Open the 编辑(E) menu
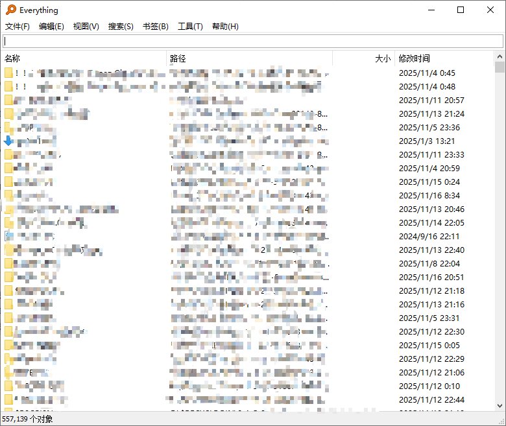Viewport: 506px width, 426px height. click(51, 27)
